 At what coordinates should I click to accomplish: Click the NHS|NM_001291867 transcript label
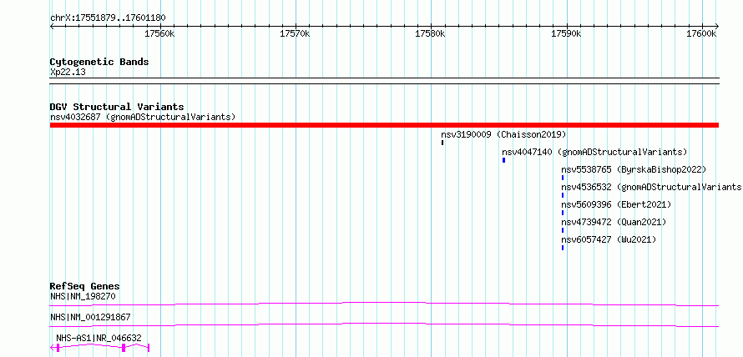click(x=90, y=317)
